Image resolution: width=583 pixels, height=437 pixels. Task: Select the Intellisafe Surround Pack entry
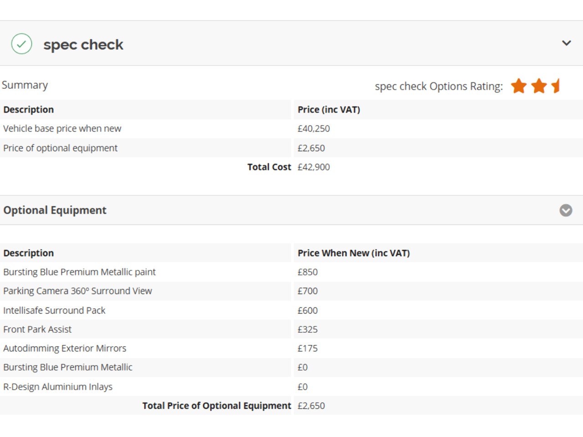click(x=54, y=310)
